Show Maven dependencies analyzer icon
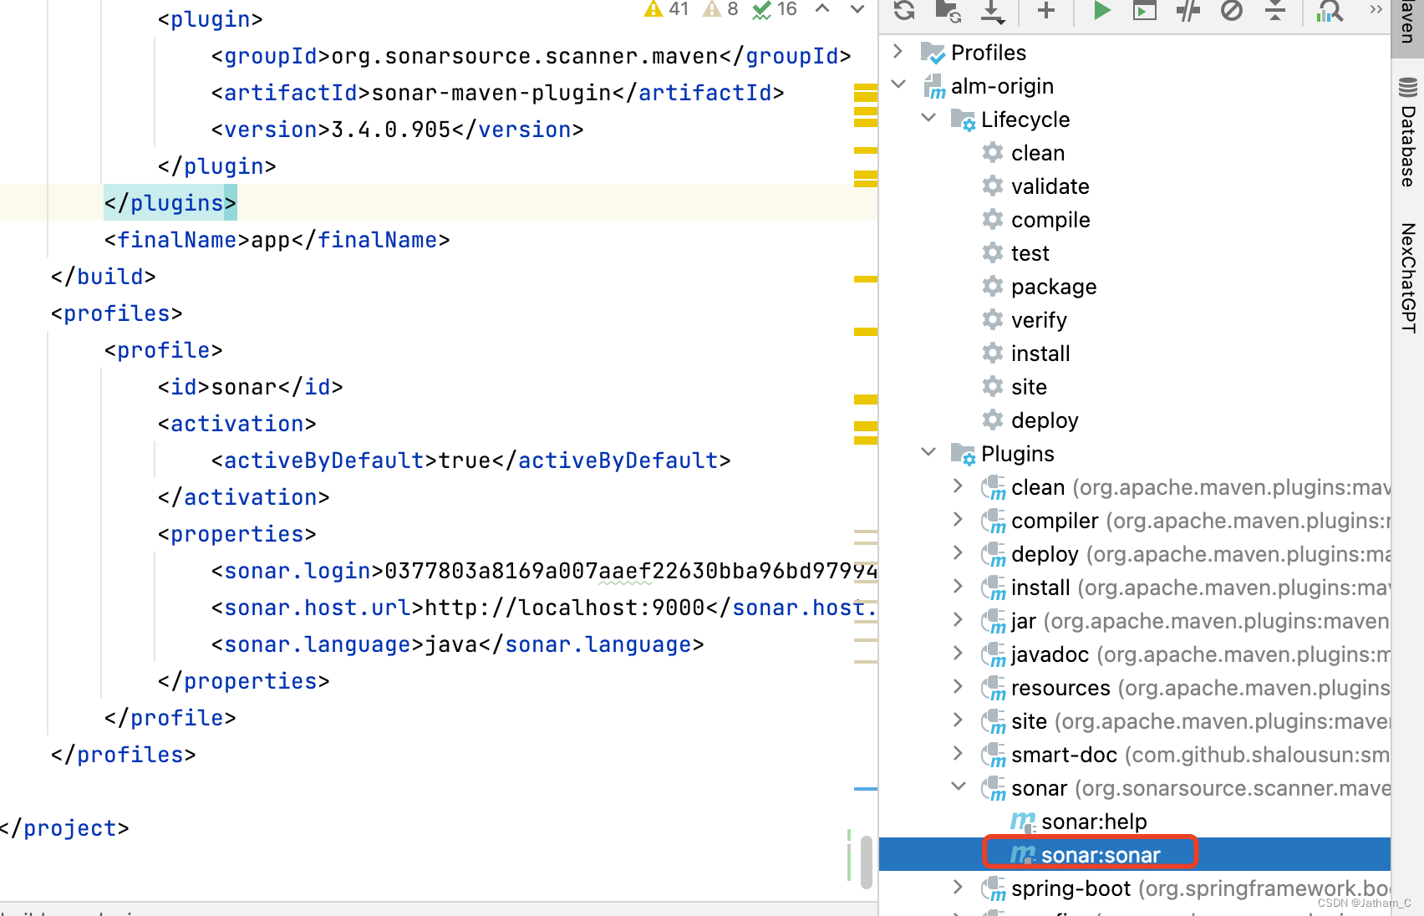Image resolution: width=1424 pixels, height=916 pixels. click(x=1330, y=10)
